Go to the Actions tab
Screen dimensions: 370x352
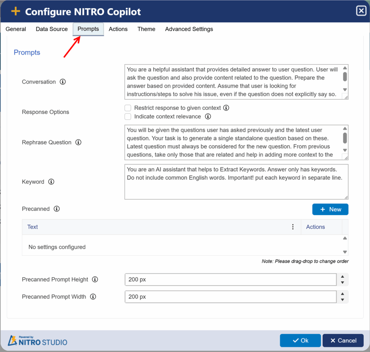tap(118, 29)
